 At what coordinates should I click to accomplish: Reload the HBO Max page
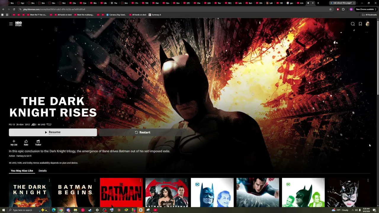point(14,9)
